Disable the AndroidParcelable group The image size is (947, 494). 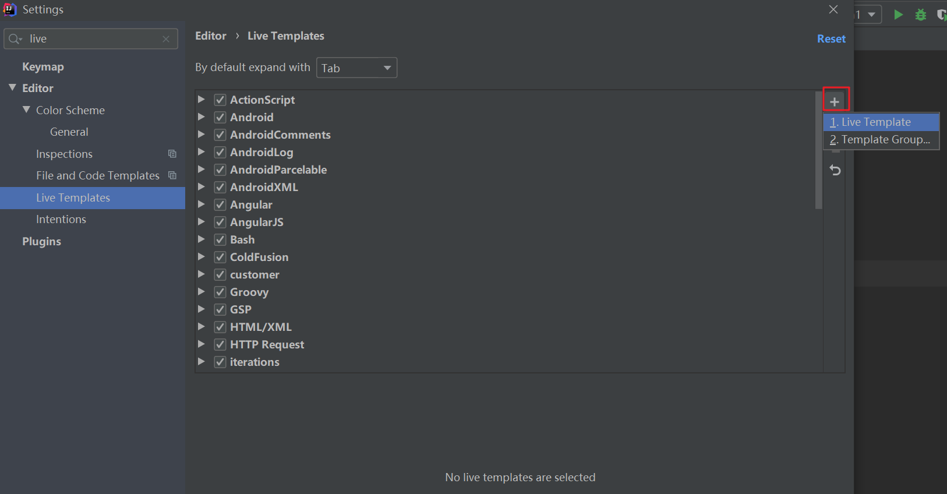[x=220, y=170]
